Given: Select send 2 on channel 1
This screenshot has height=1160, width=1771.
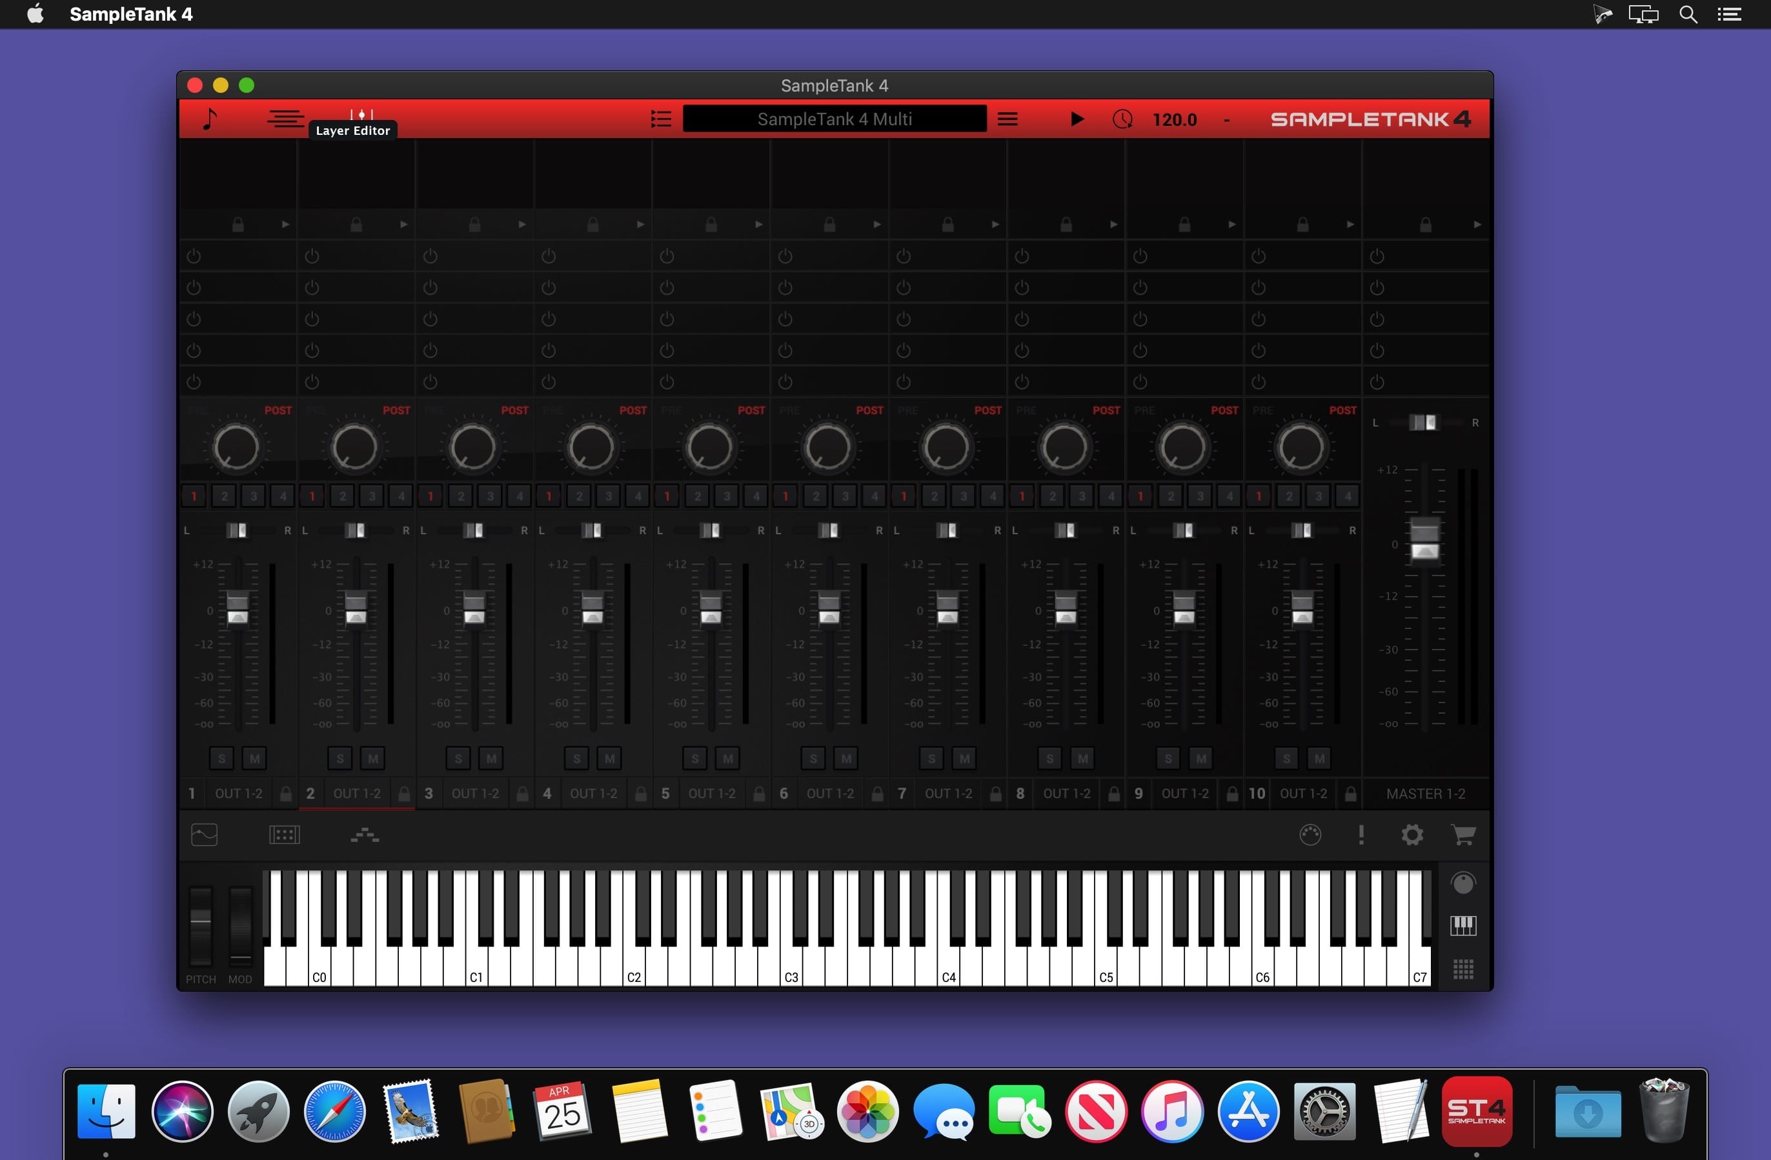Looking at the screenshot, I should (224, 495).
